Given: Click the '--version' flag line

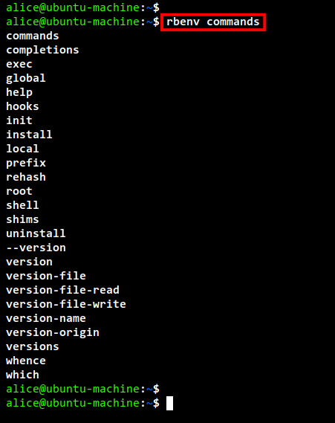Looking at the screenshot, I should [x=36, y=248].
